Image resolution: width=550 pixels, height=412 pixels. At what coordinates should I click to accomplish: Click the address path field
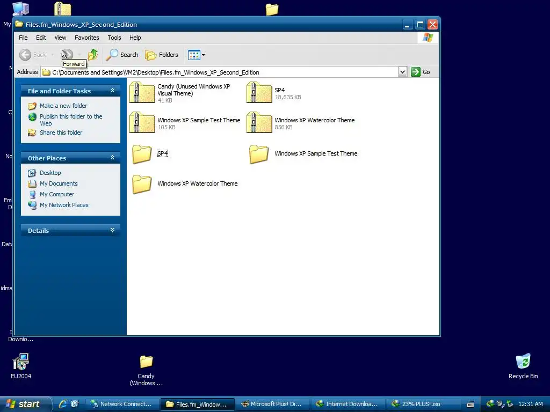point(220,72)
